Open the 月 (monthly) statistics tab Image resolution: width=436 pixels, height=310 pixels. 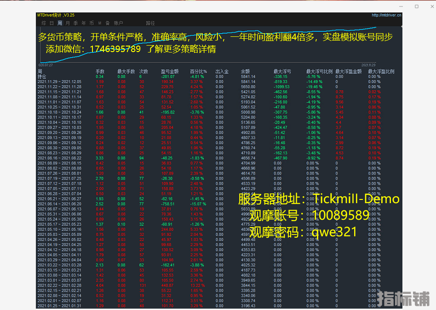tap(68, 23)
